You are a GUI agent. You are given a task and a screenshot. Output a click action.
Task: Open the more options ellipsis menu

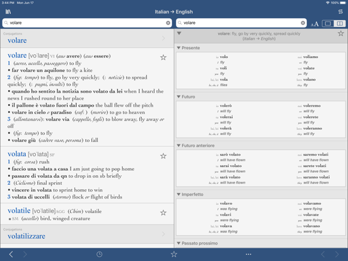[248, 254]
